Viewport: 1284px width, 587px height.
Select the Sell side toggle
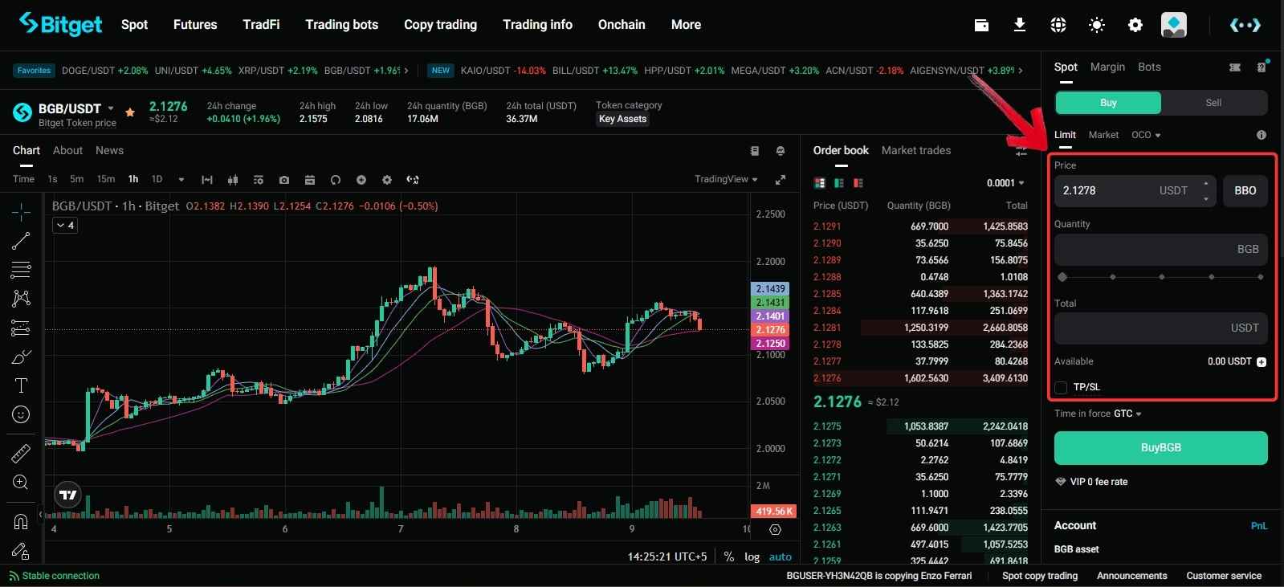click(1213, 103)
